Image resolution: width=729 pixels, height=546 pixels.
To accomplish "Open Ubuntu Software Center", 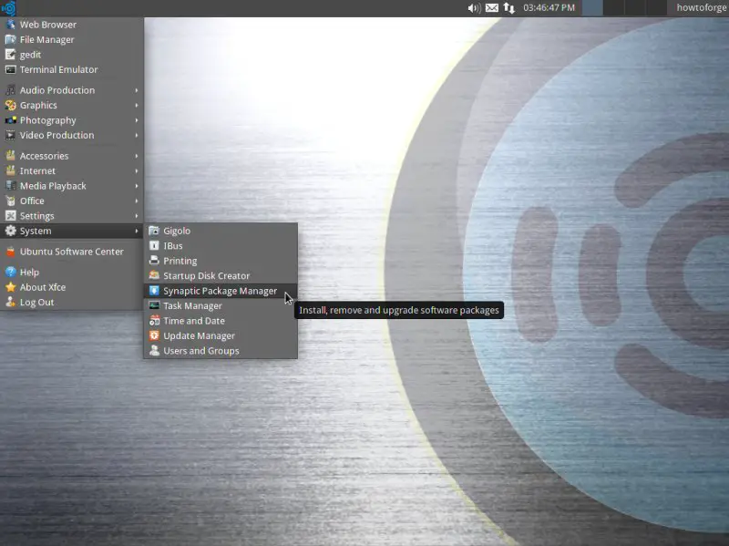I will pos(72,252).
